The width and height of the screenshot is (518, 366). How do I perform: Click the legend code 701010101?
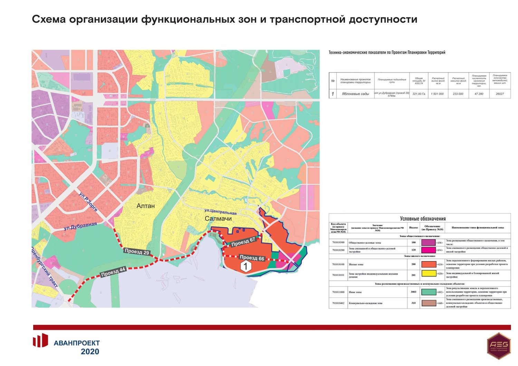click(338, 275)
